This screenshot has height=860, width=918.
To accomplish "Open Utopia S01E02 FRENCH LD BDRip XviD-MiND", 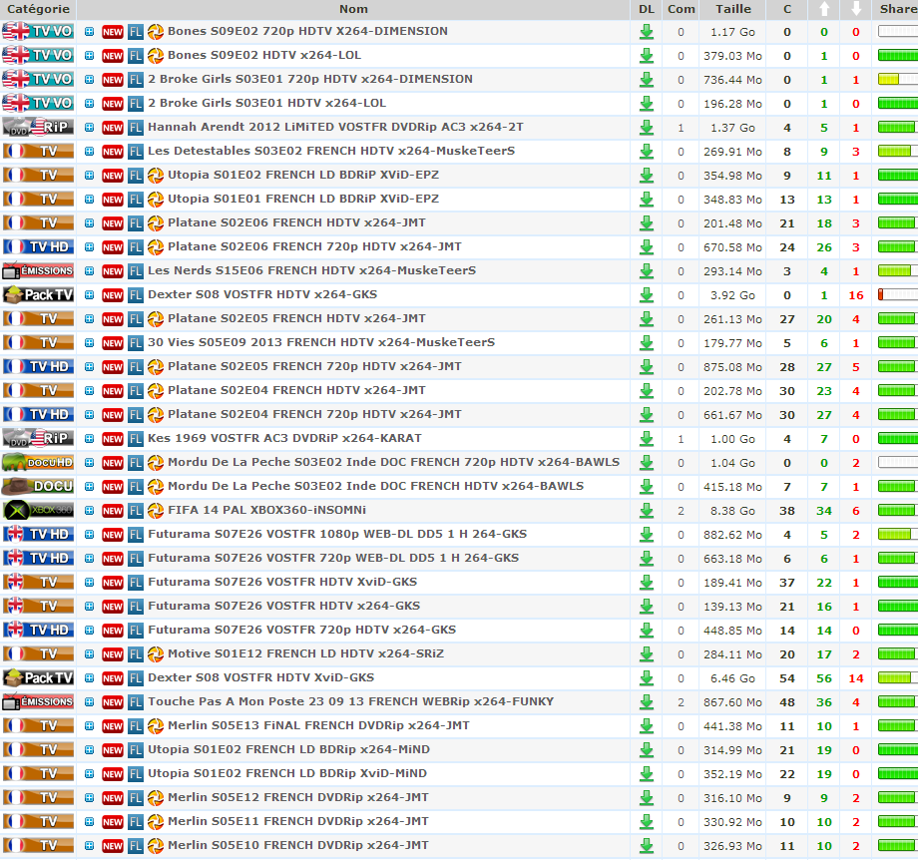I will (287, 773).
